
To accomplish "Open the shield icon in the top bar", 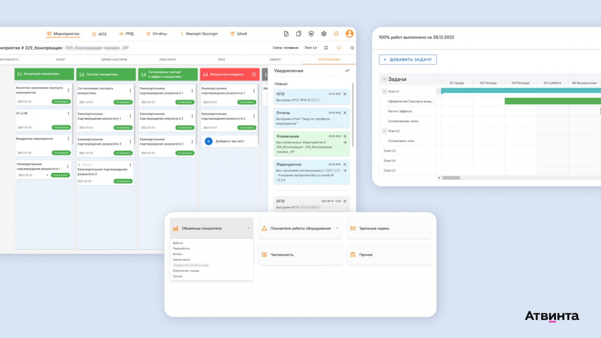I will point(311,34).
